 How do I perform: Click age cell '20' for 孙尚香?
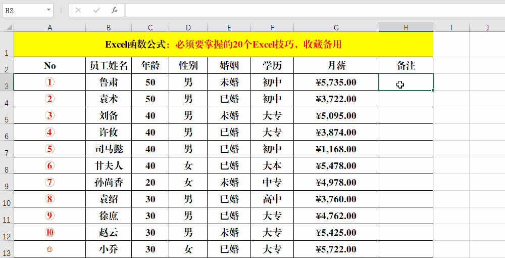[150, 182]
